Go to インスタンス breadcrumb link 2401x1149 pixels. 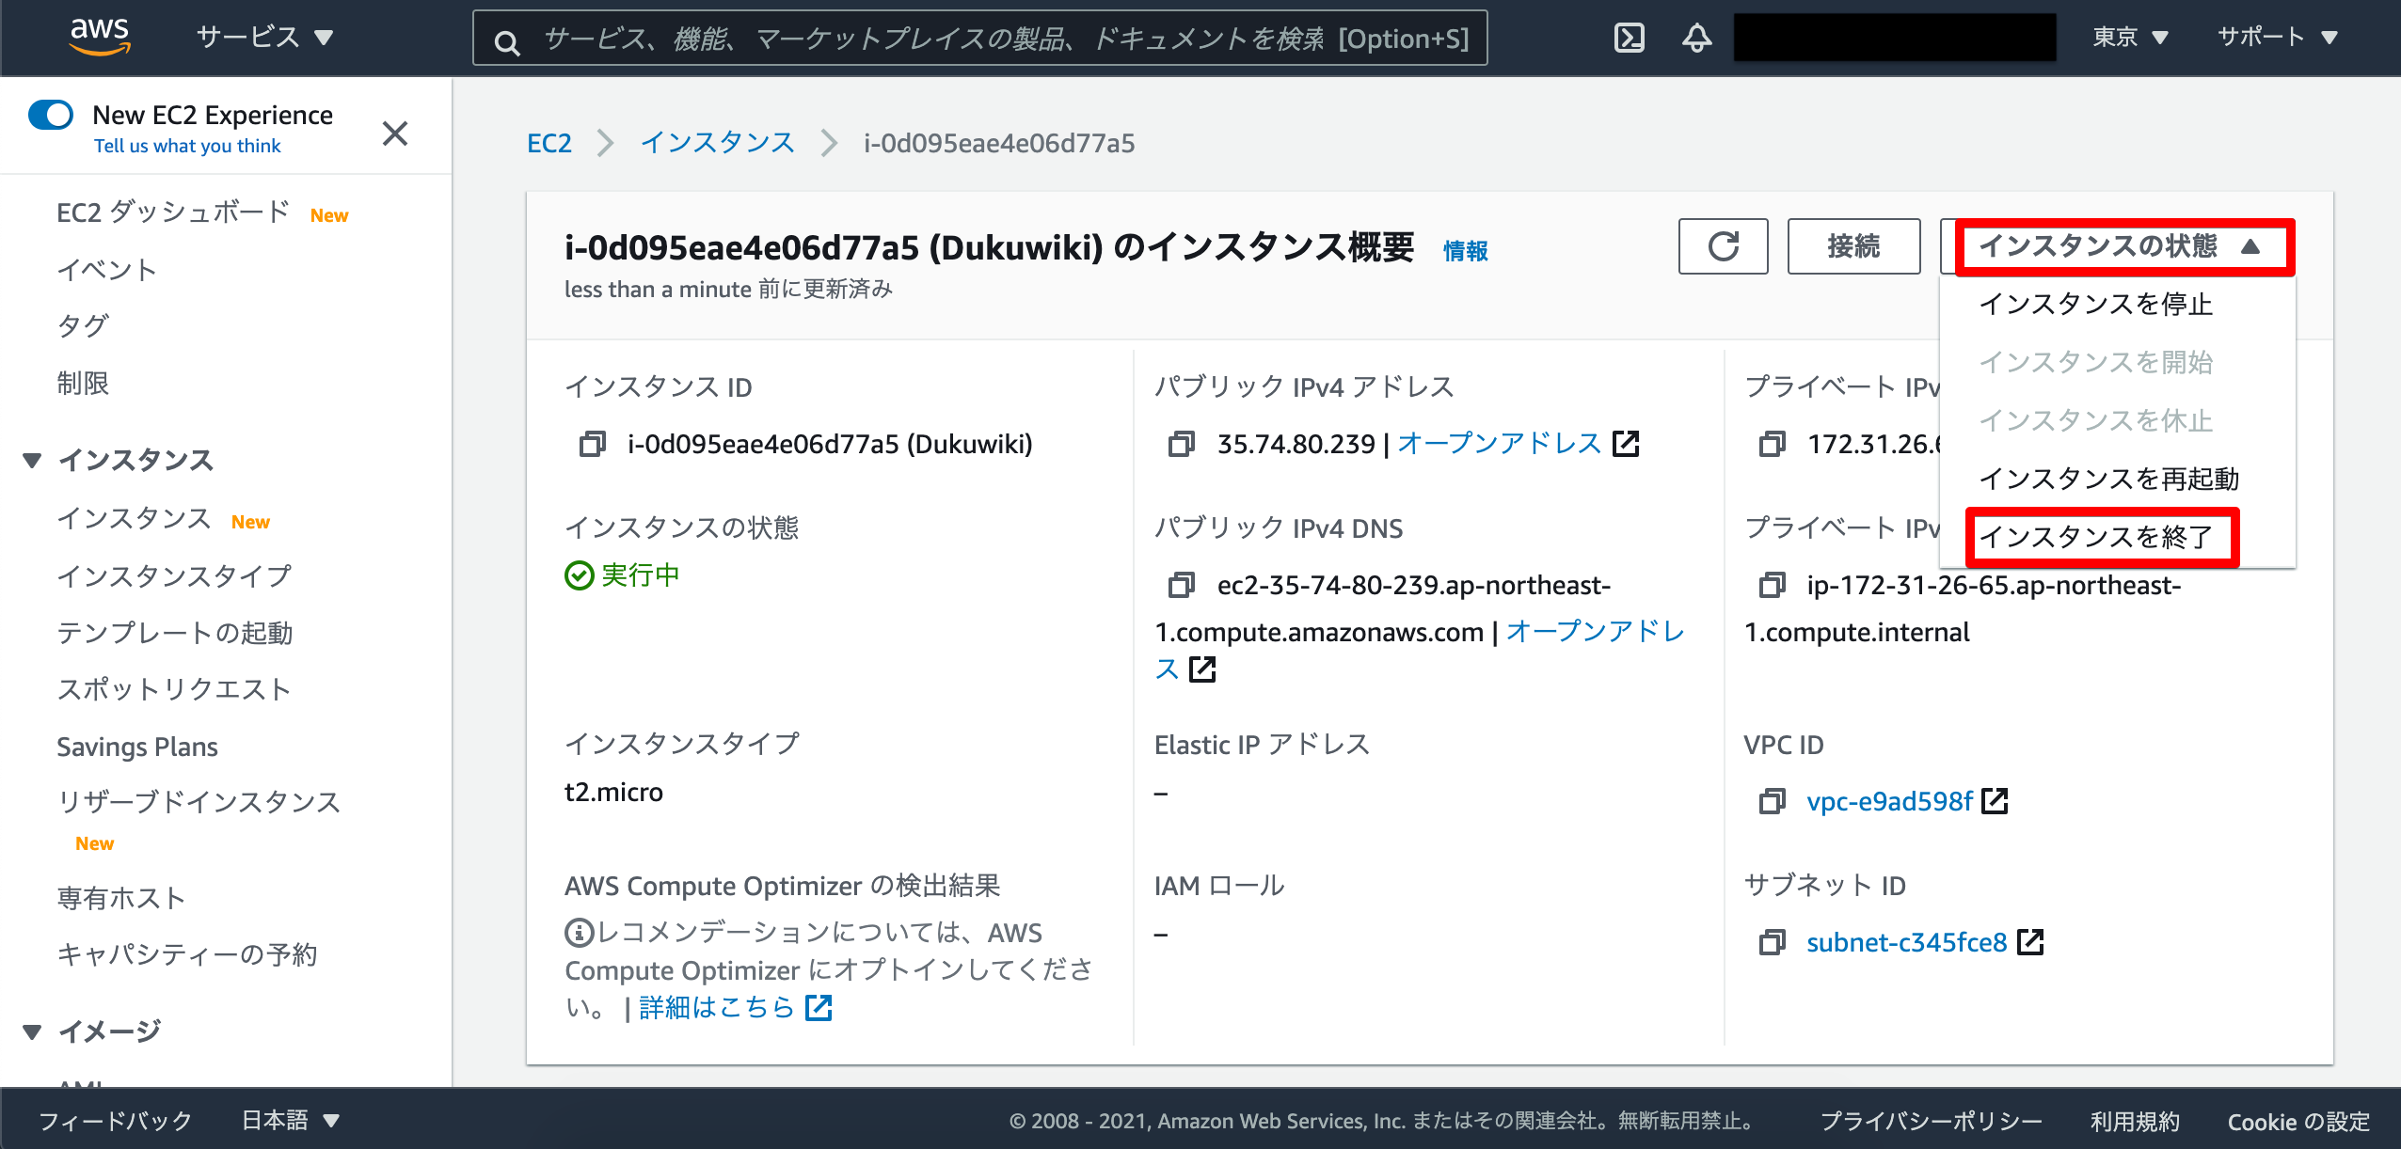[718, 143]
